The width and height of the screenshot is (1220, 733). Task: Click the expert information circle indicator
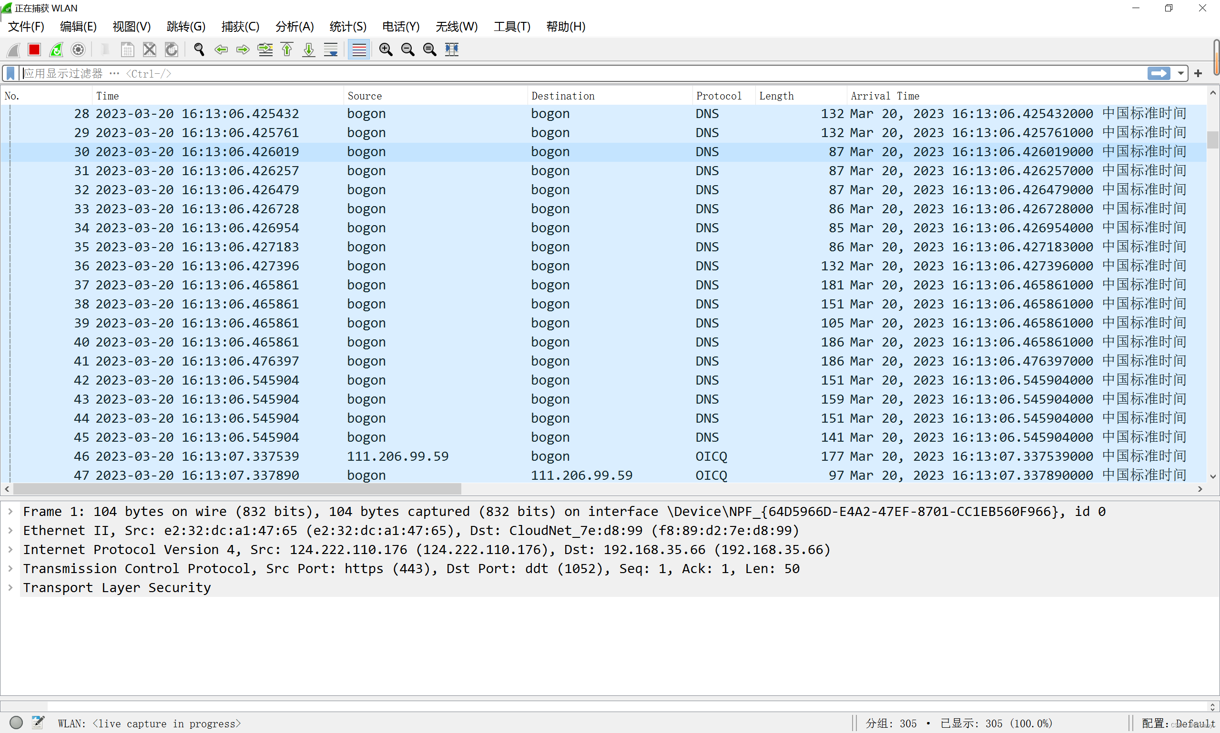point(16,723)
